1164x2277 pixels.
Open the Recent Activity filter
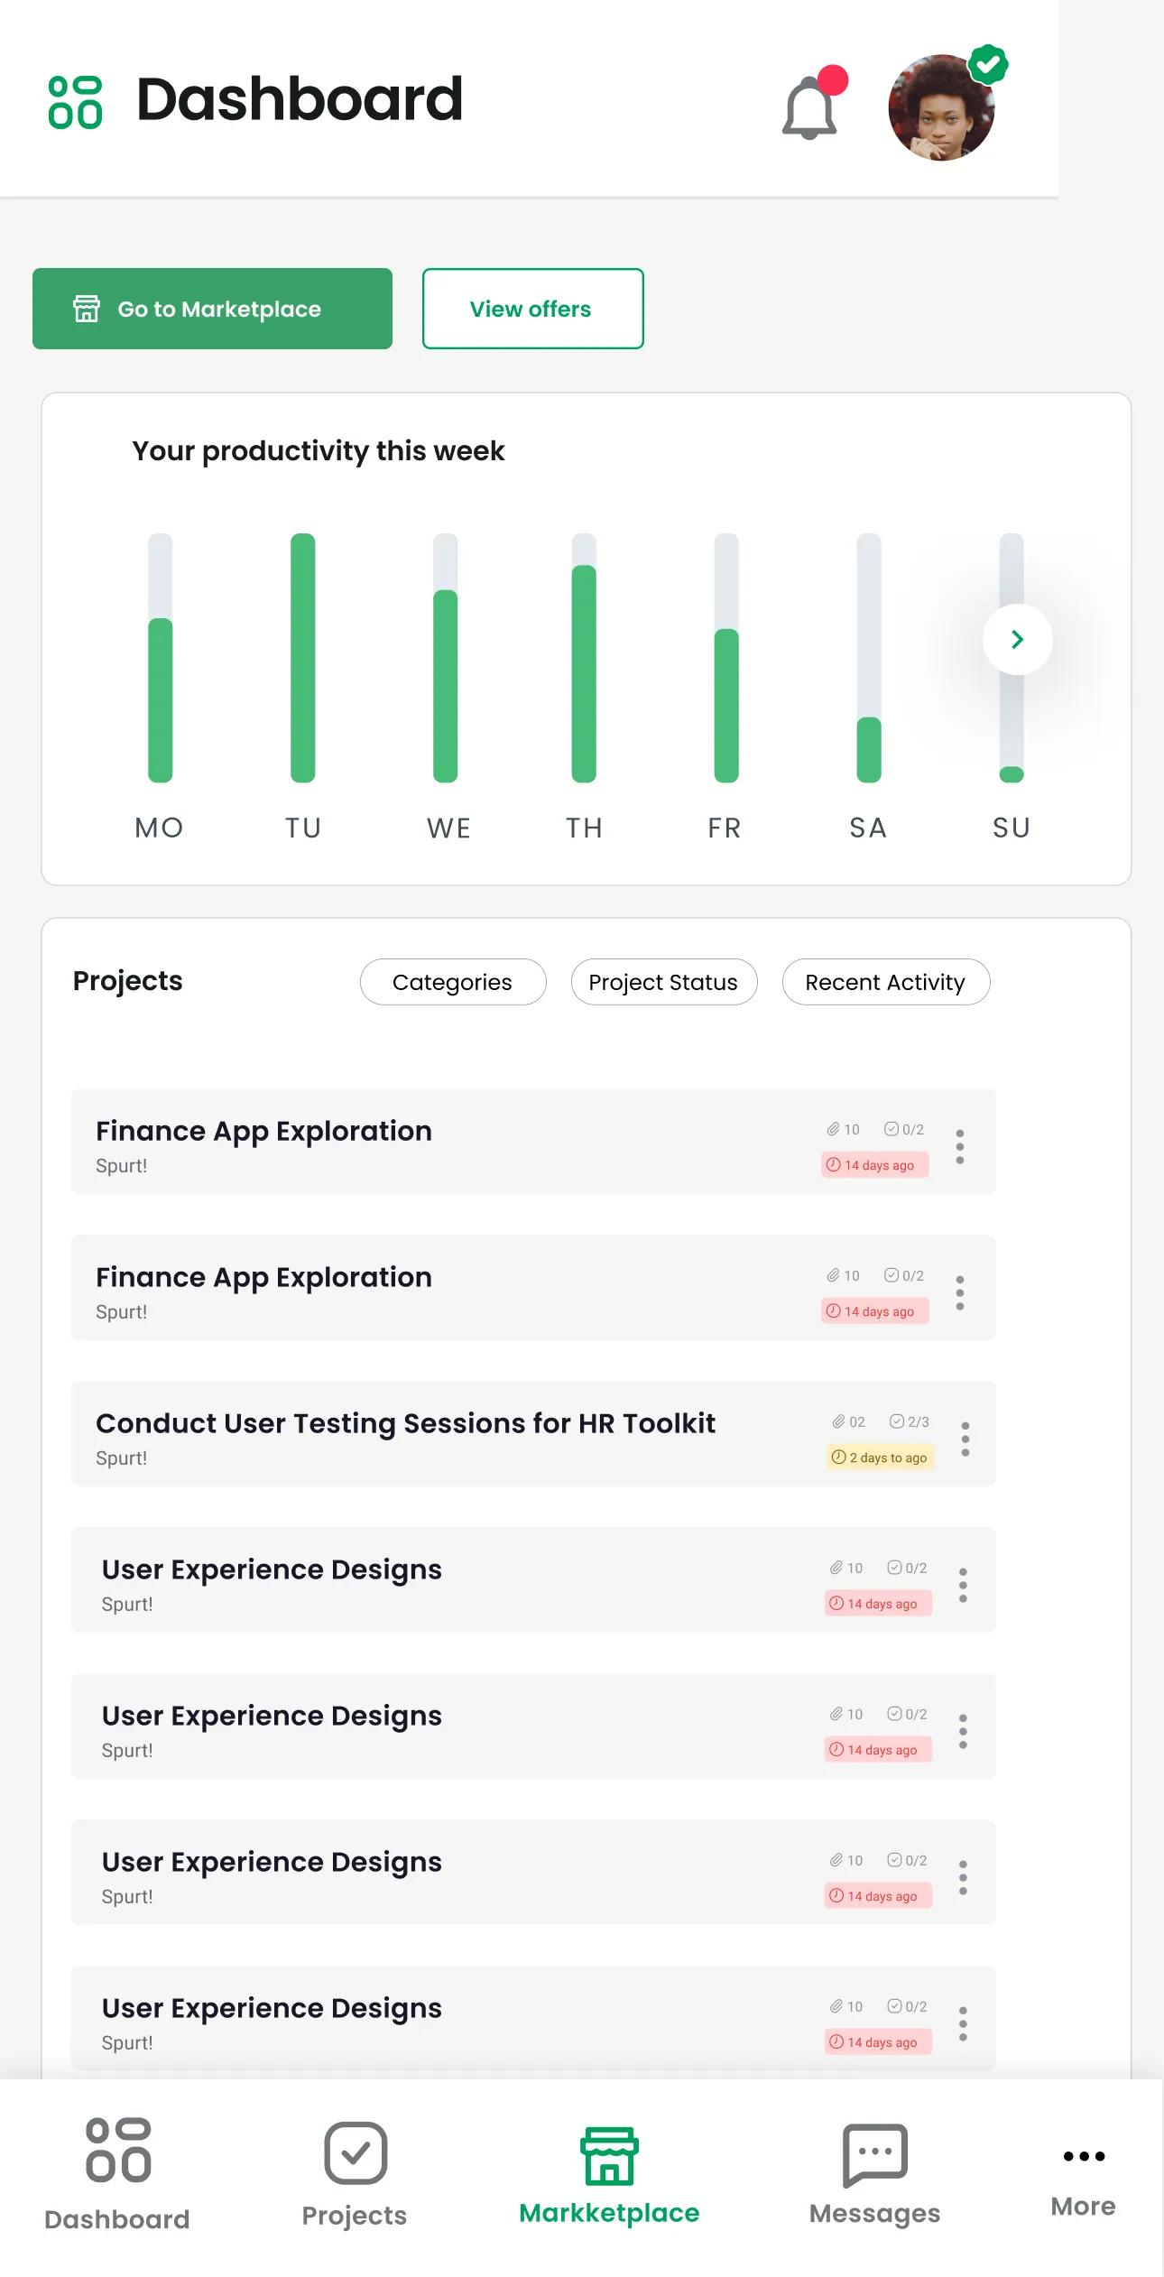tap(885, 982)
